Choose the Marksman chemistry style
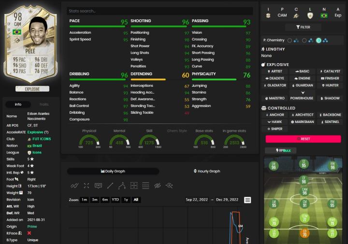The height and width of the screenshot is (244, 348). 302,122
